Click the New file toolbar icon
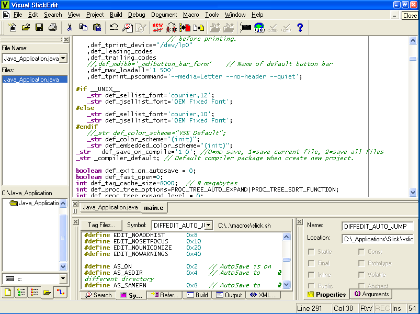 (x=13, y=27)
